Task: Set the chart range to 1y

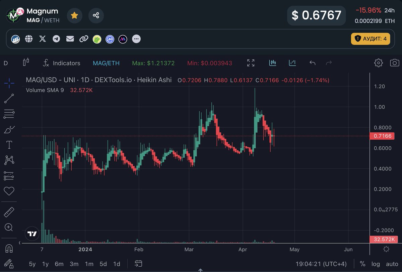Action: coord(45,264)
